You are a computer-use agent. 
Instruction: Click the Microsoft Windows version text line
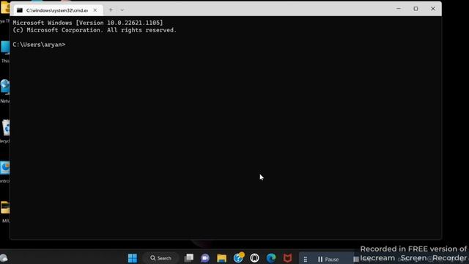(x=88, y=23)
